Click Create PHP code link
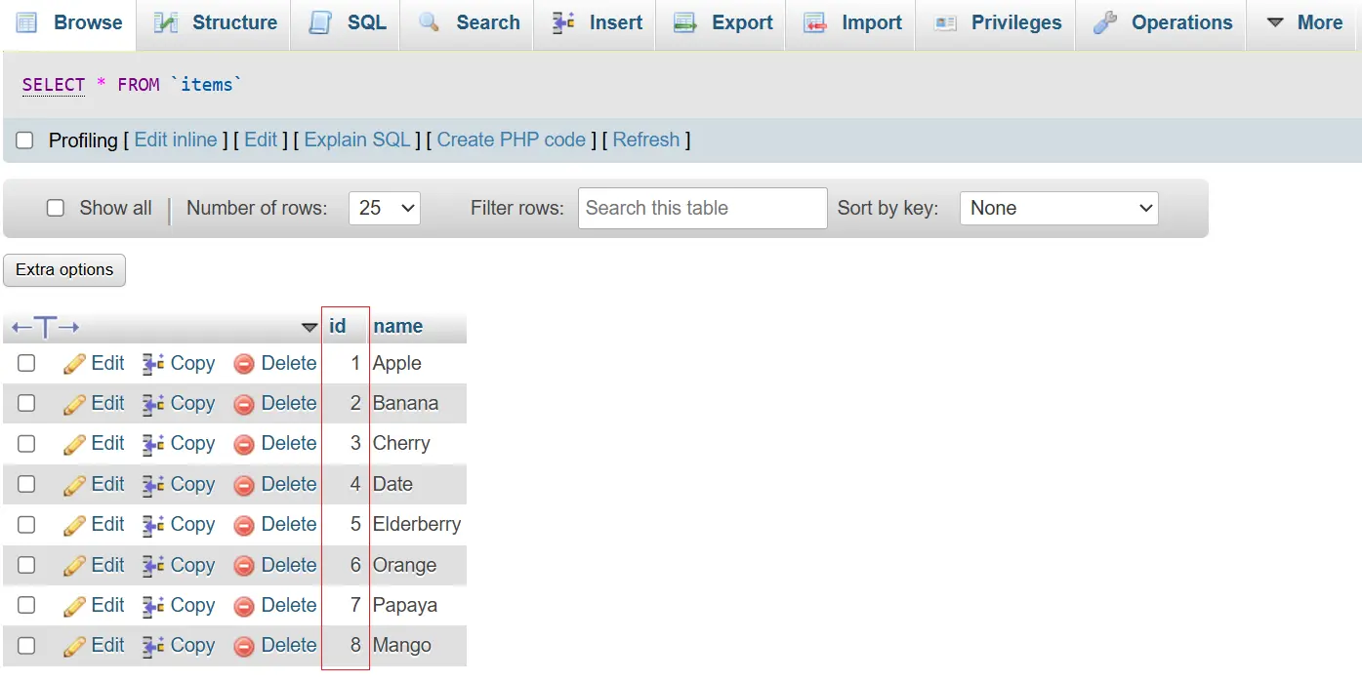1362x682 pixels. click(512, 140)
